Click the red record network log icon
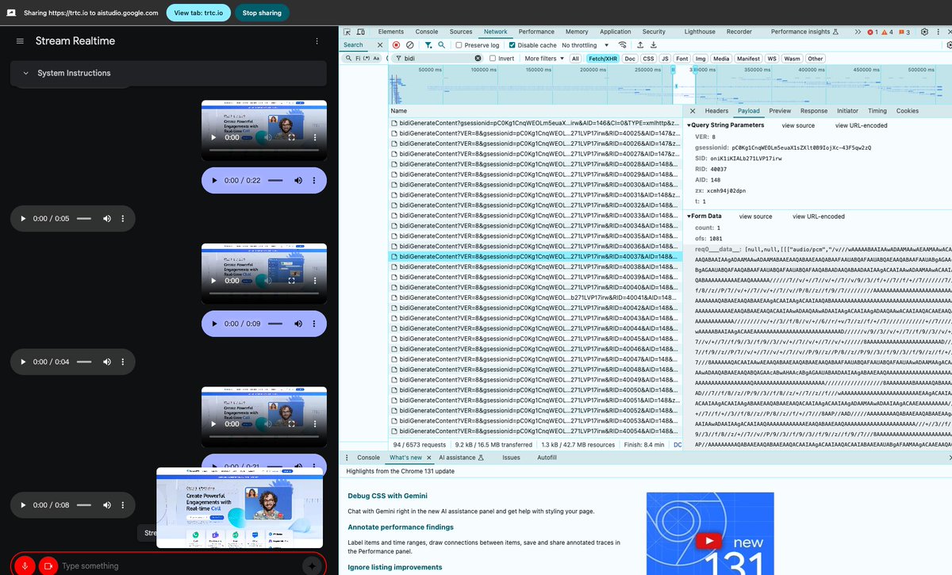The height and width of the screenshot is (575, 952). (396, 45)
